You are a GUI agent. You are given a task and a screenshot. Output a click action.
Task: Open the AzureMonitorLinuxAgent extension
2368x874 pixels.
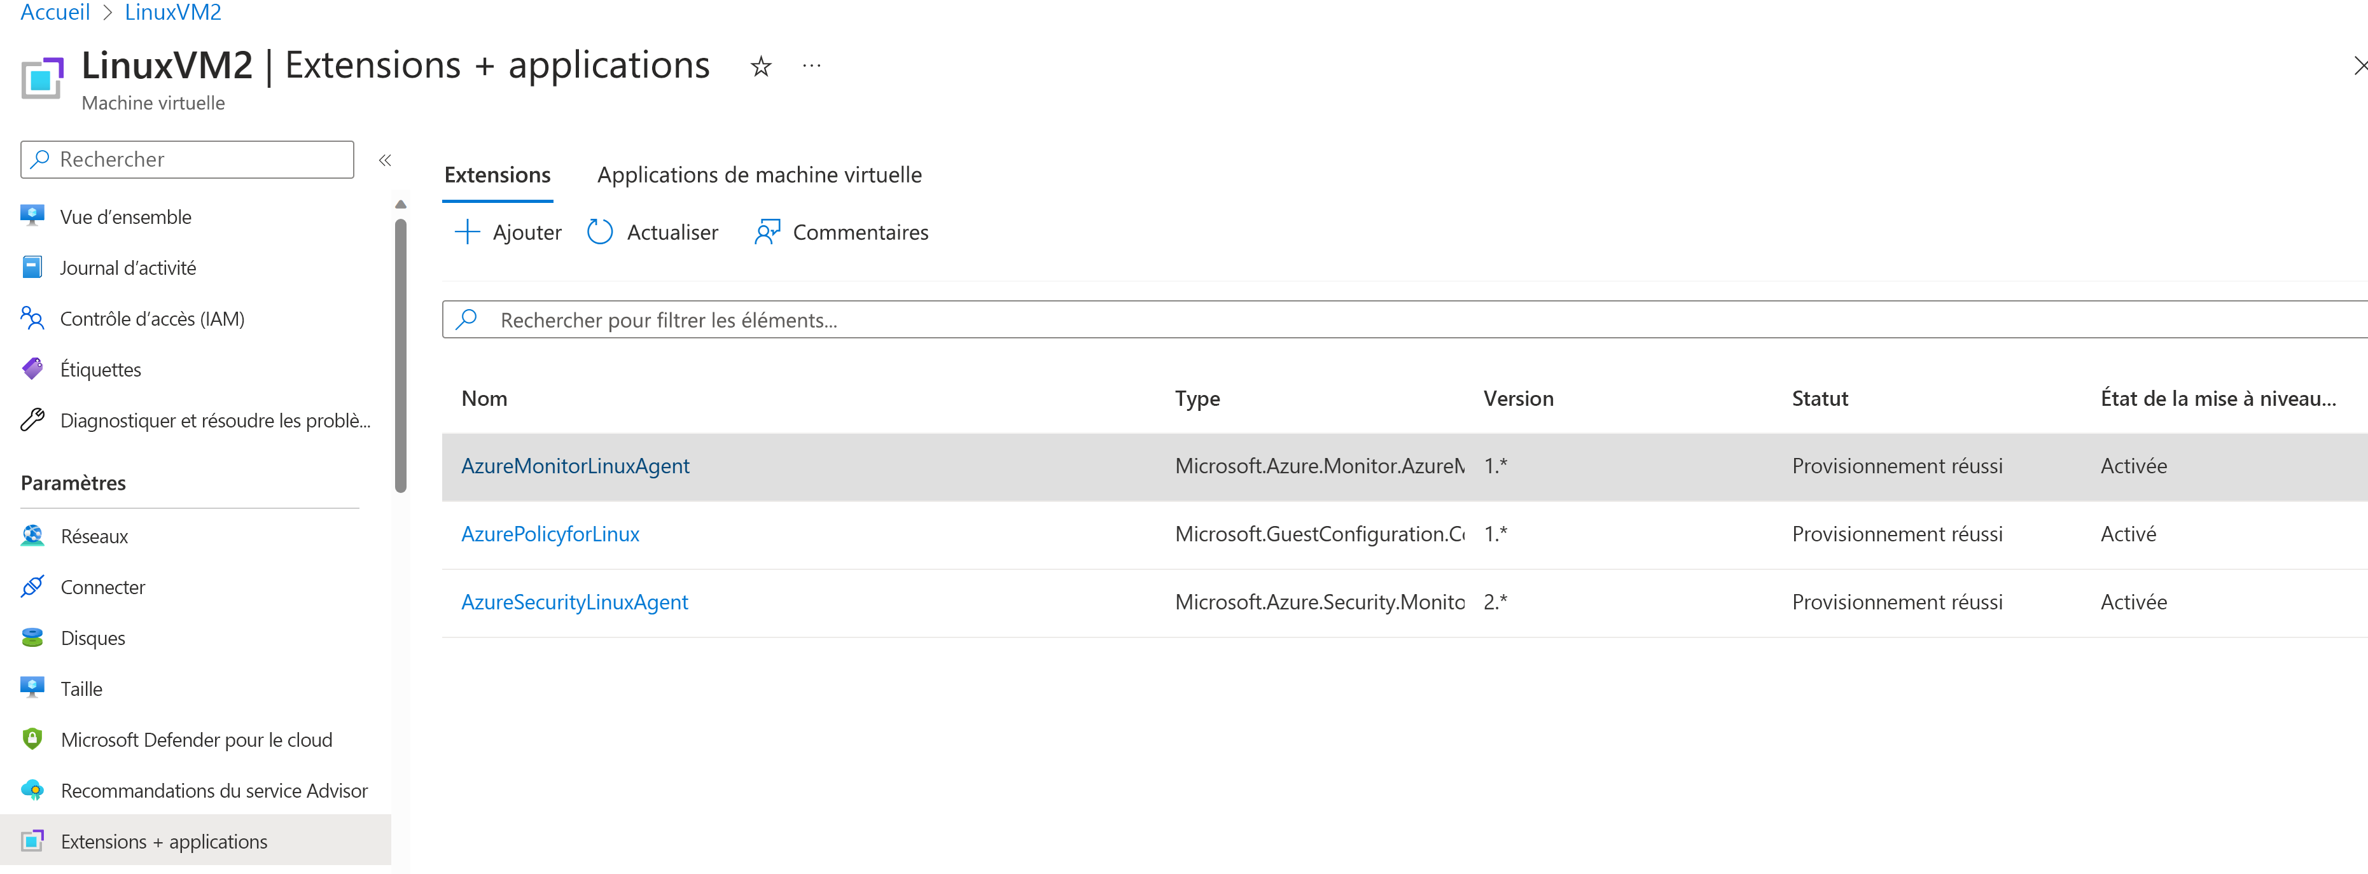coord(575,466)
